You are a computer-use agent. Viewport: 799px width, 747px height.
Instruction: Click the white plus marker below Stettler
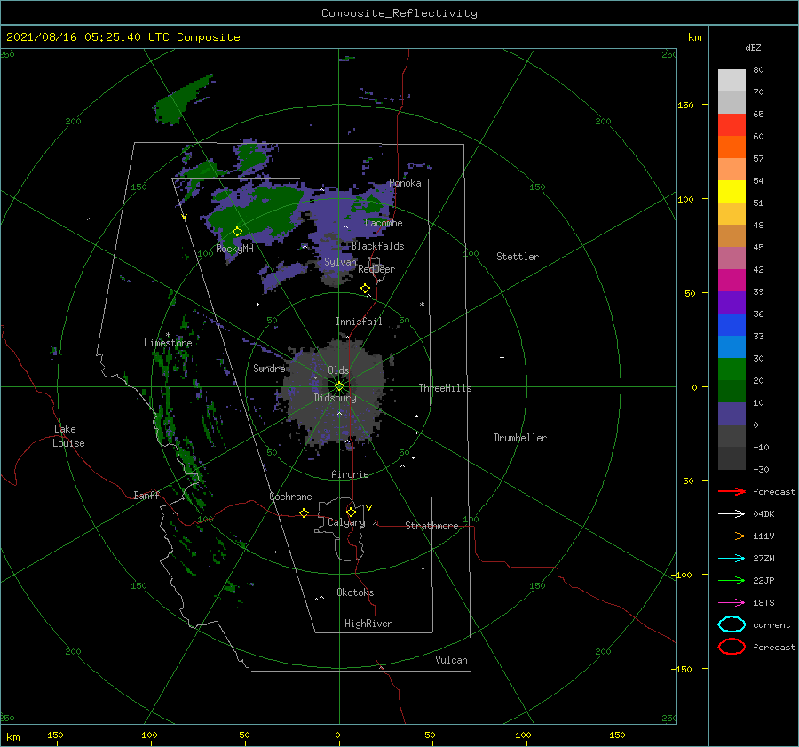coord(502,357)
